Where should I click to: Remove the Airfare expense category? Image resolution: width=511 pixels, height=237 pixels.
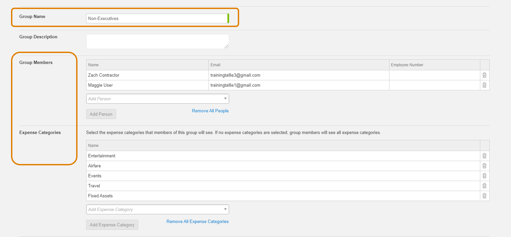tap(484, 166)
